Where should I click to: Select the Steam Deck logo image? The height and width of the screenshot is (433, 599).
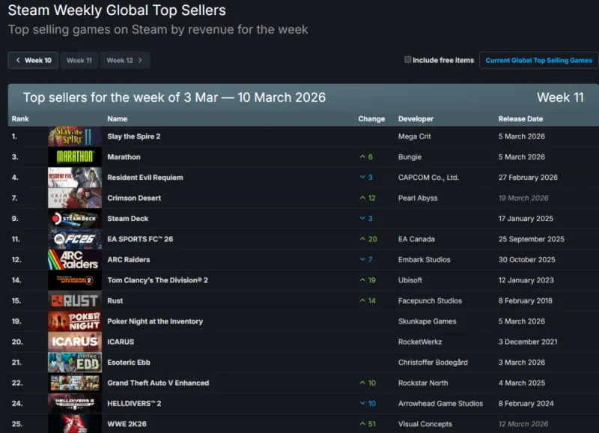(75, 219)
